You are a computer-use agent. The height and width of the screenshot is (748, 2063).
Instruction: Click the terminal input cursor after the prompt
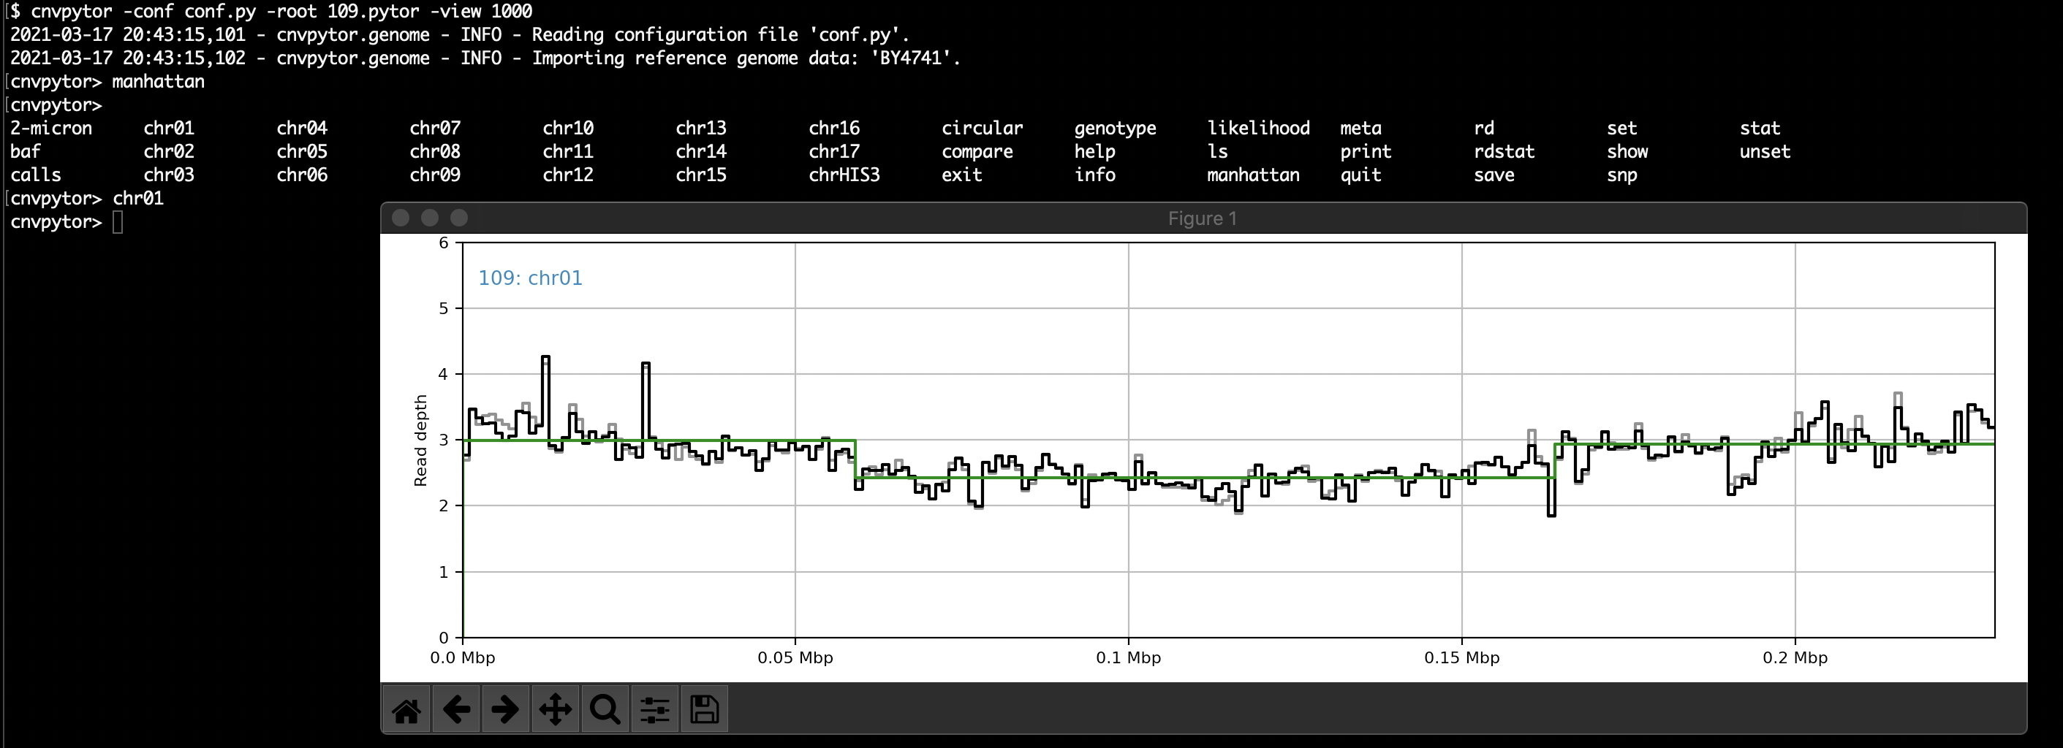[x=118, y=221]
